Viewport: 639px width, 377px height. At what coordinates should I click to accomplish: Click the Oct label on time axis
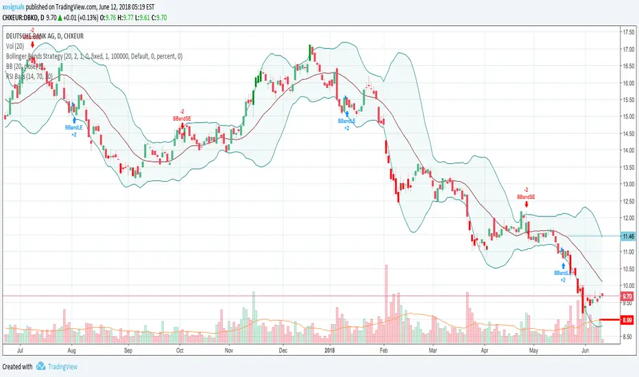pyautogui.click(x=180, y=350)
